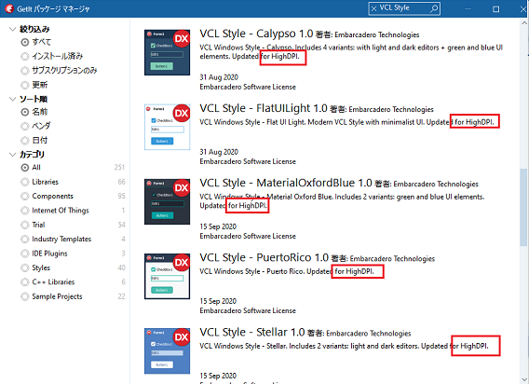Screen dimensions: 529x384
Task: Select the 更新 filter radio button
Action: click(24, 85)
